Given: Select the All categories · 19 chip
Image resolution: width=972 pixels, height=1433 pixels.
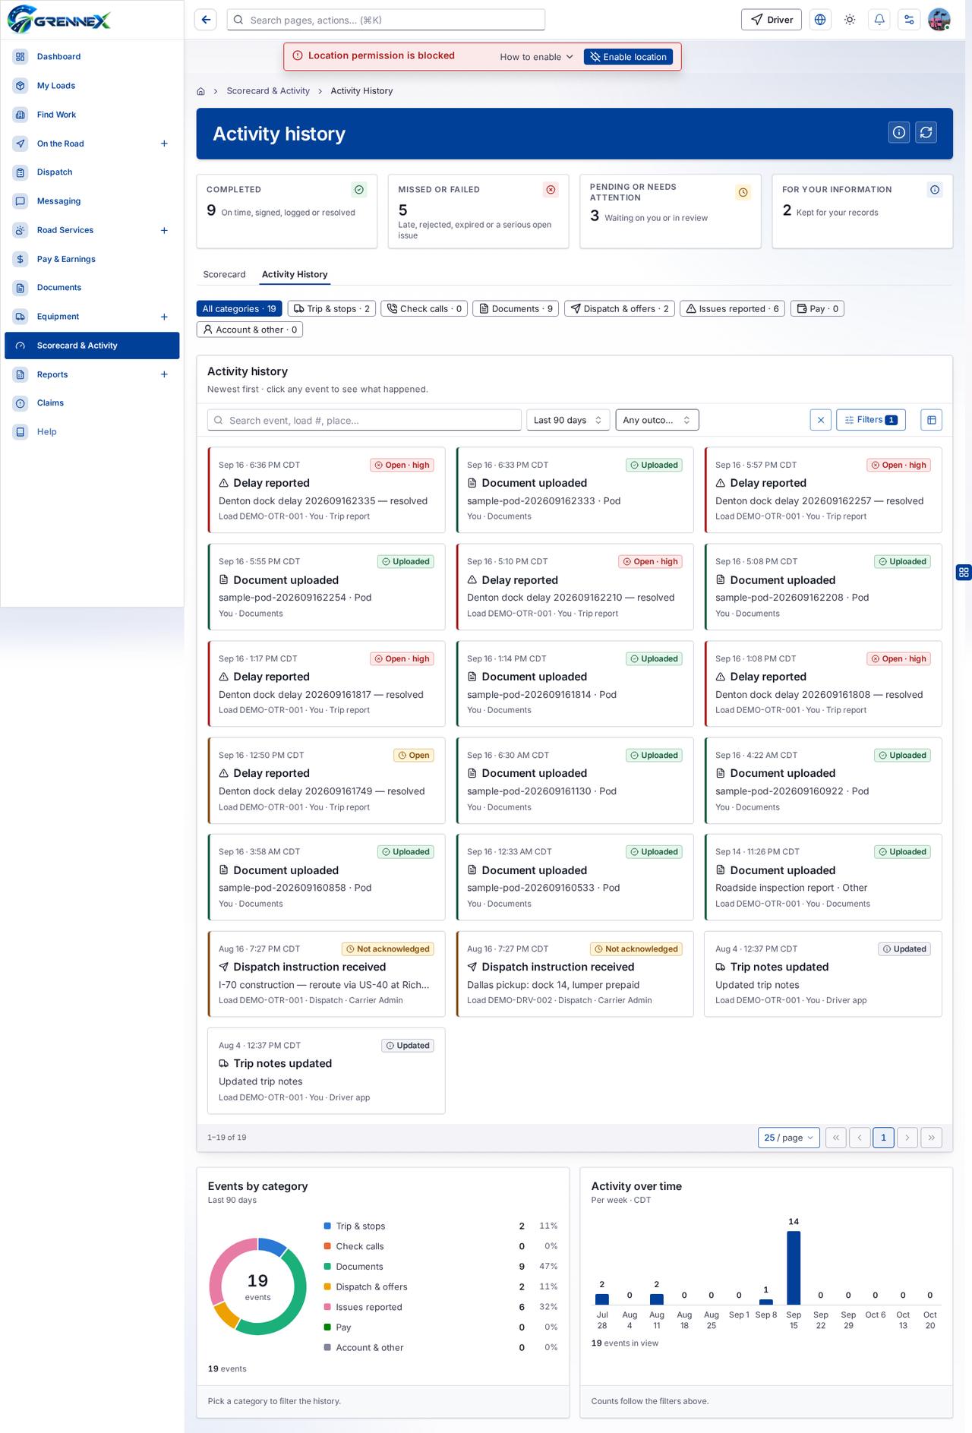Looking at the screenshot, I should (x=239, y=308).
